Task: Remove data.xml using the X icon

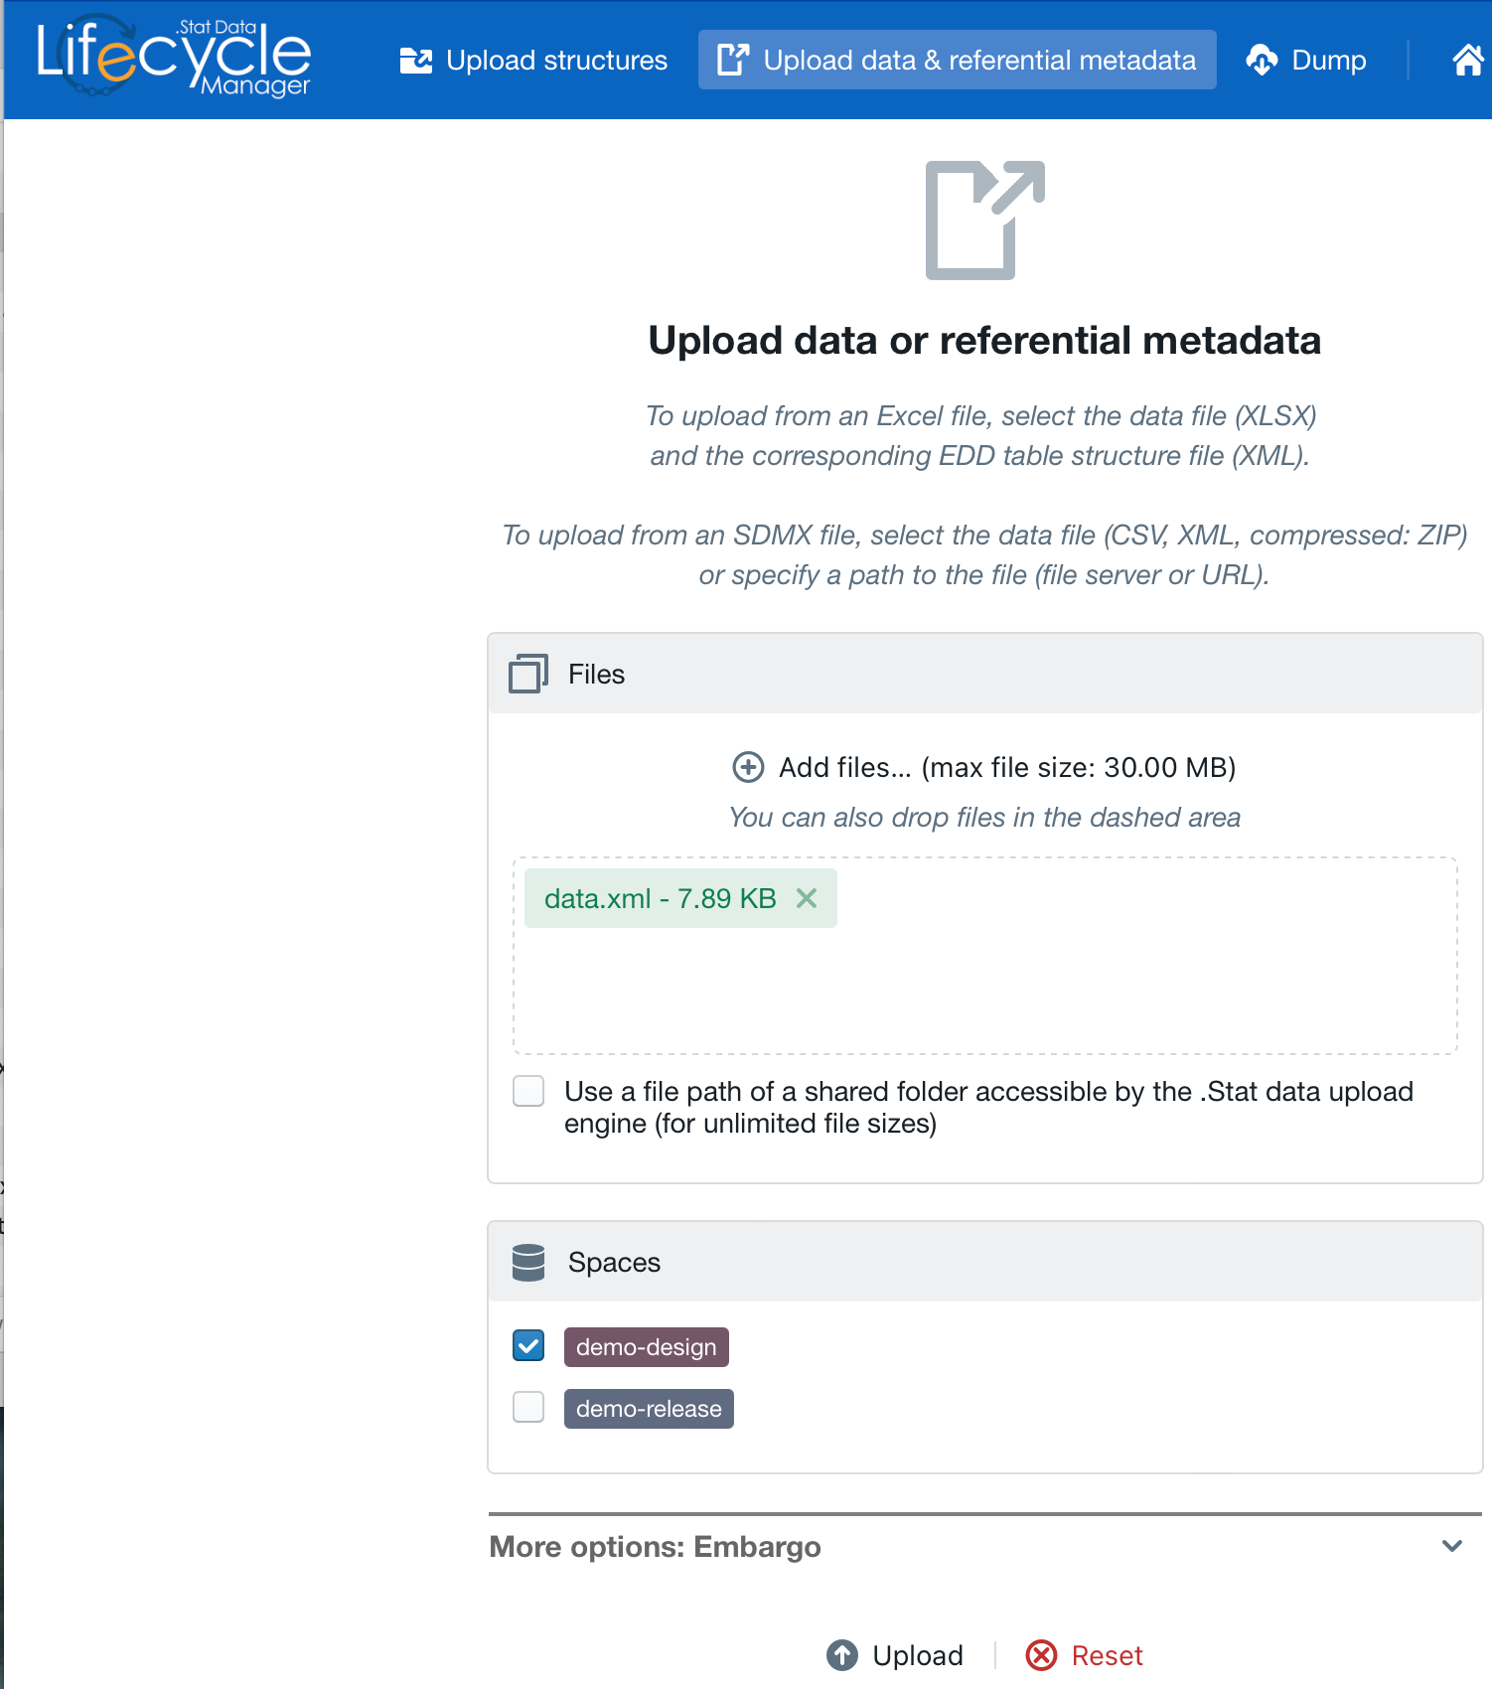Action: tap(807, 898)
